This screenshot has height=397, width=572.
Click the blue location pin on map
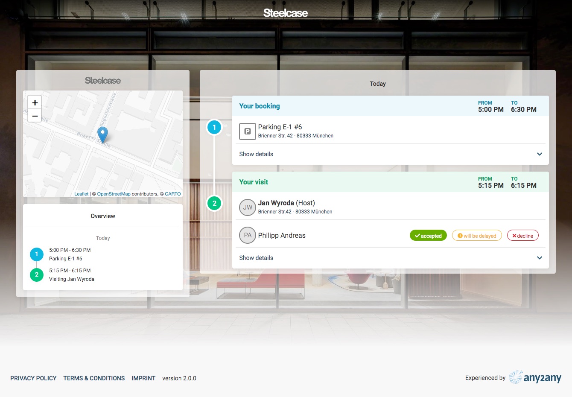(x=102, y=134)
